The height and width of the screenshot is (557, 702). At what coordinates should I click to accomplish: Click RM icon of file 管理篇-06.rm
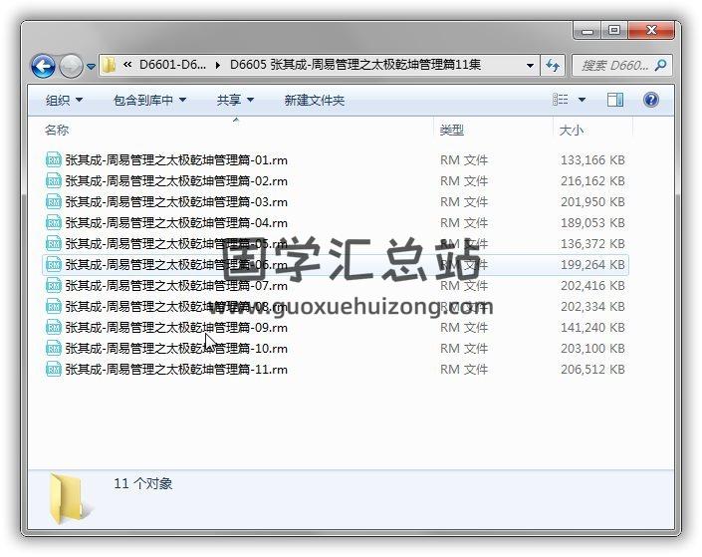point(54,265)
